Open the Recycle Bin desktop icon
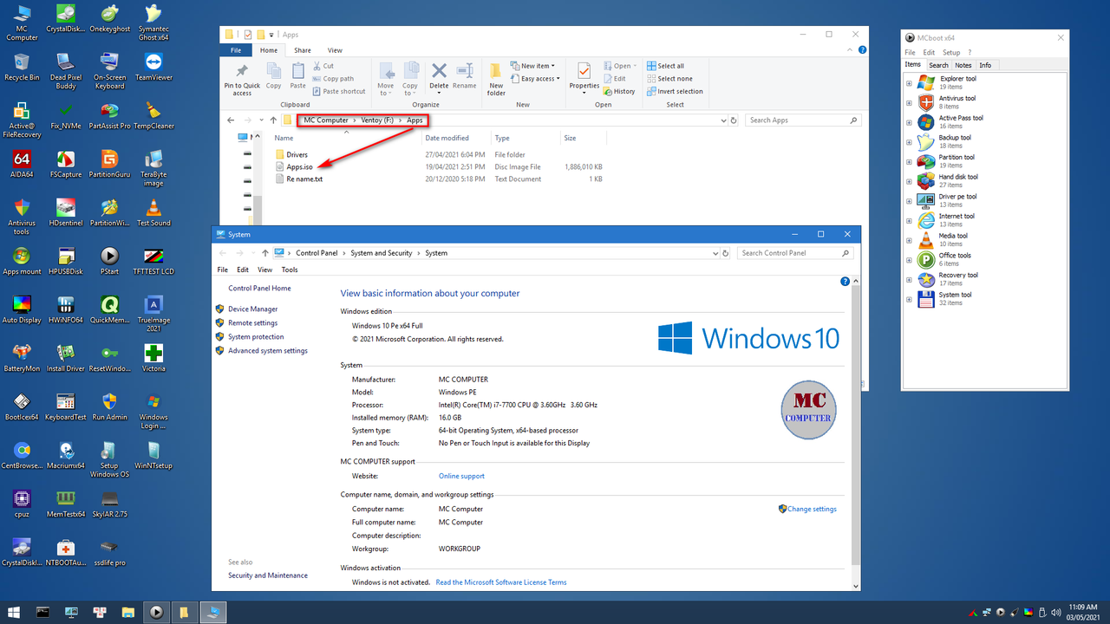 22,66
